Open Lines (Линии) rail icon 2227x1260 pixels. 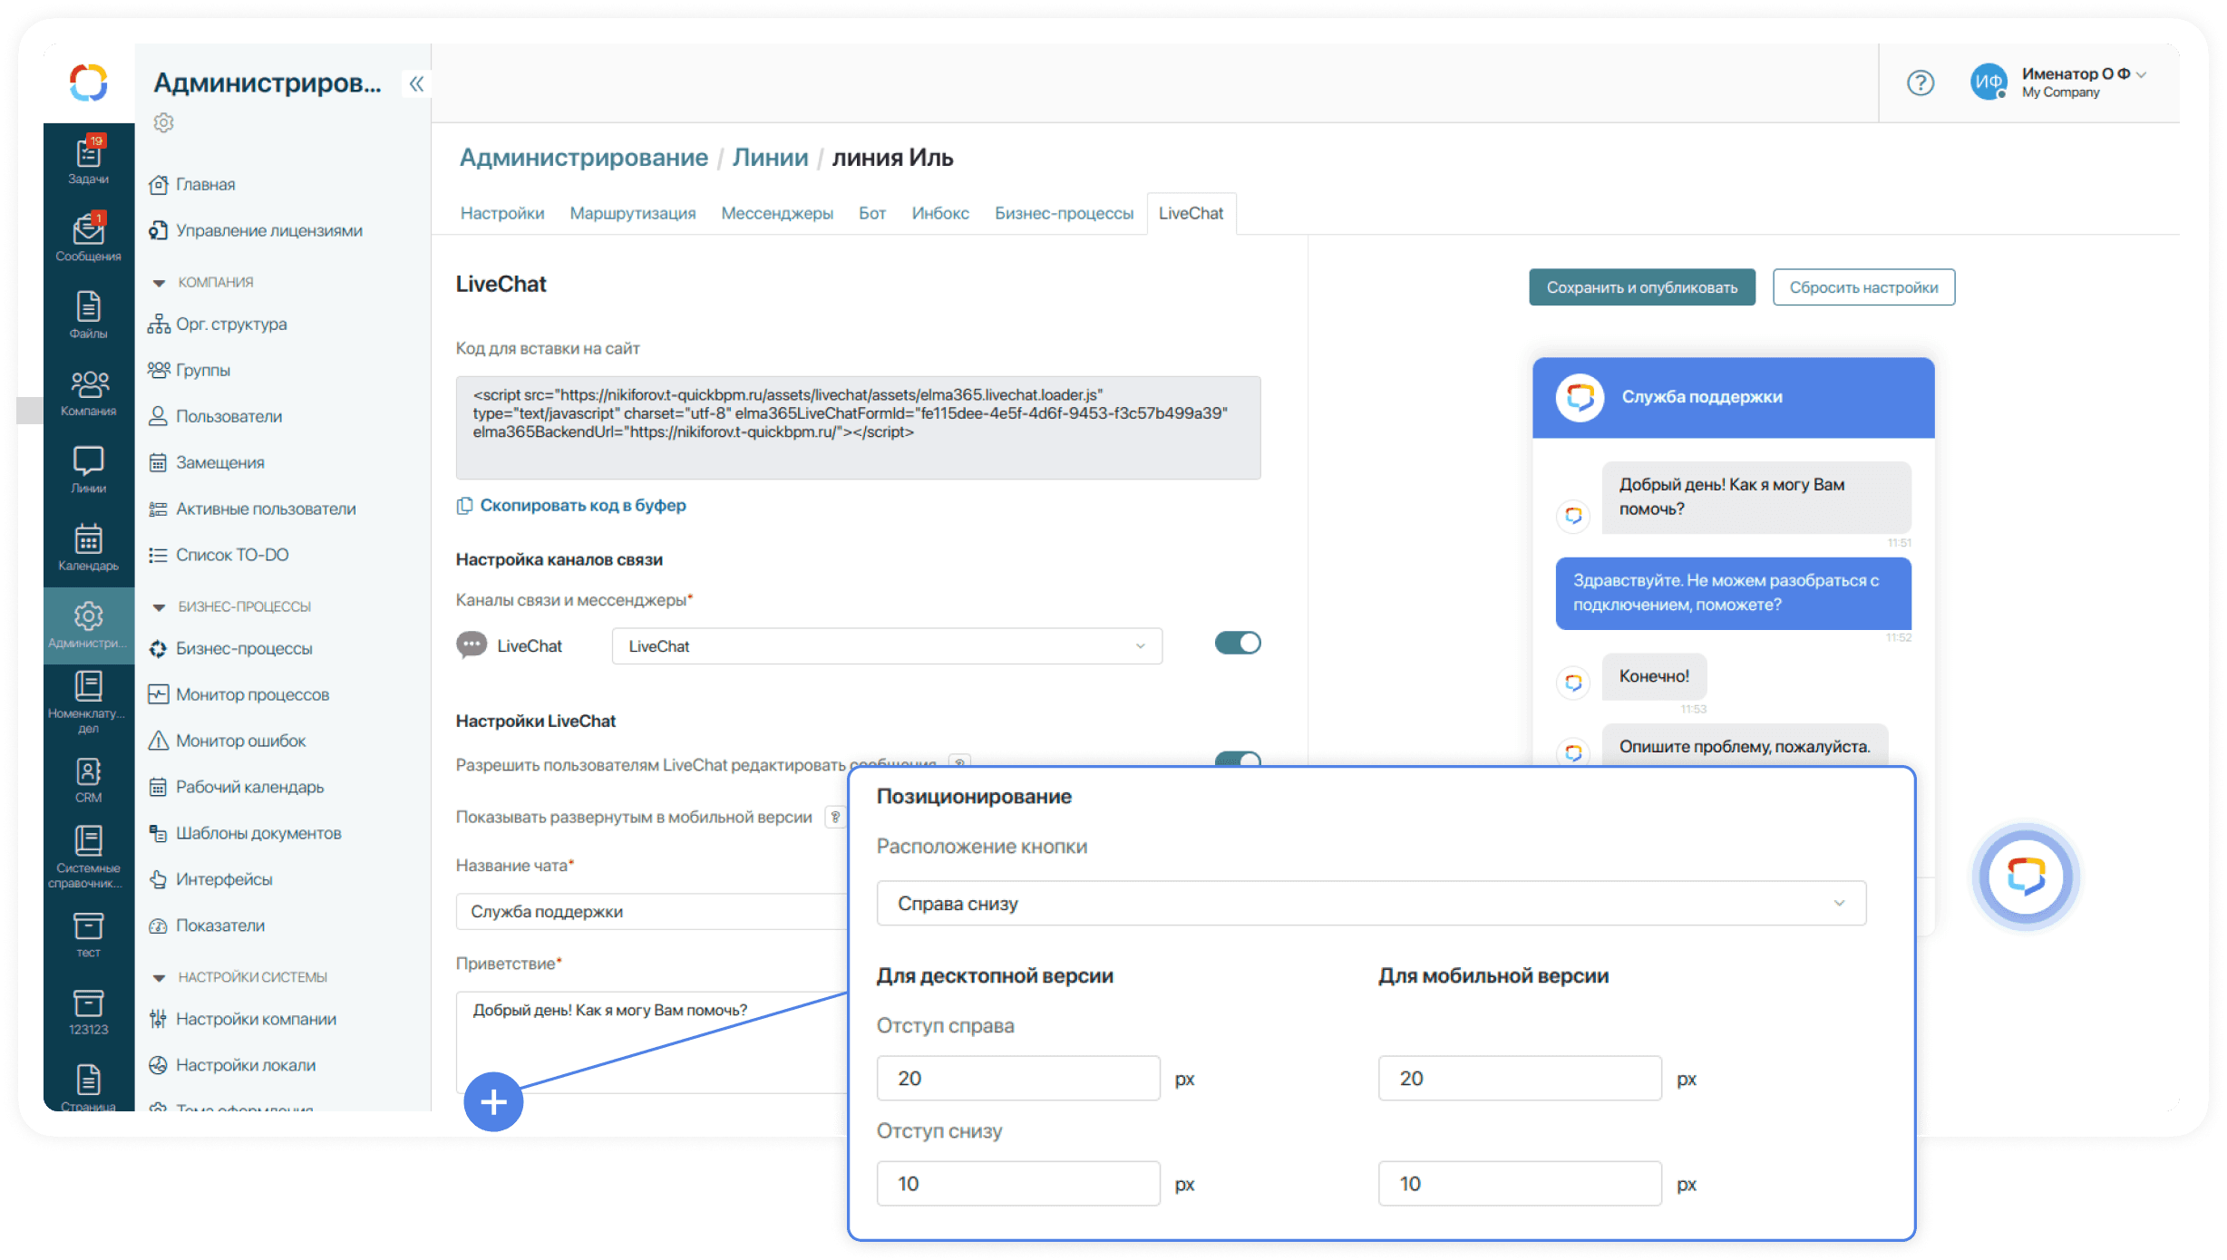[x=89, y=469]
